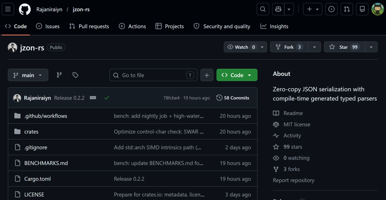
Task: Click Report repository link
Action: [x=294, y=181]
